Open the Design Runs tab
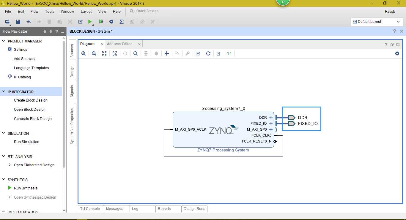This screenshot has width=406, height=220. tap(194, 209)
